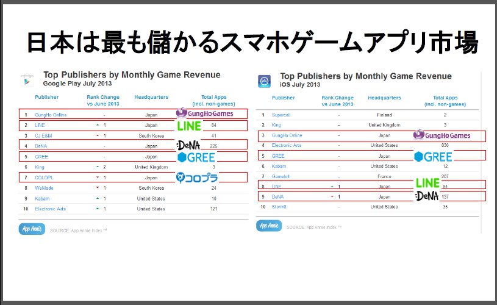Viewport: 497px width, 305px height.
Task: Click the total apps value 41
Action: coord(213,135)
